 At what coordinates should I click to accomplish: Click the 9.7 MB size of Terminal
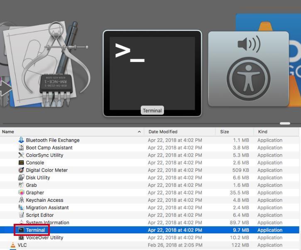(241, 230)
